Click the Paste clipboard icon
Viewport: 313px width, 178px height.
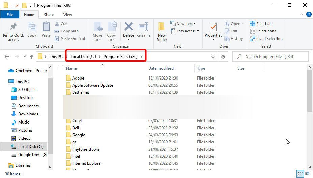pos(46,27)
